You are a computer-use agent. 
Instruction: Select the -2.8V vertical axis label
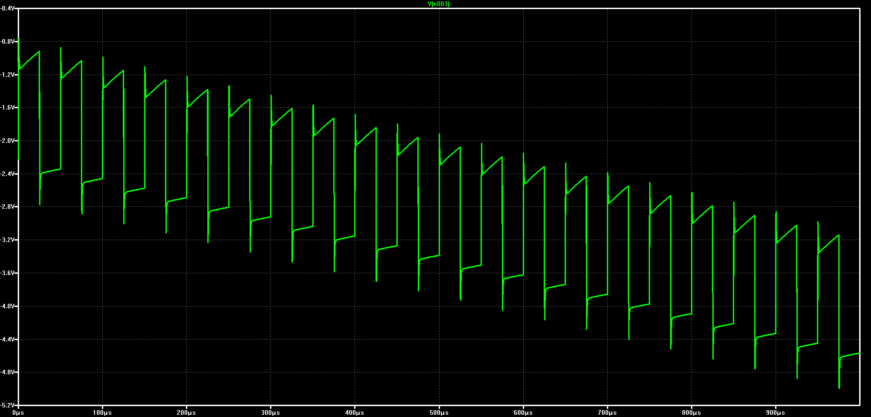pyautogui.click(x=8, y=207)
